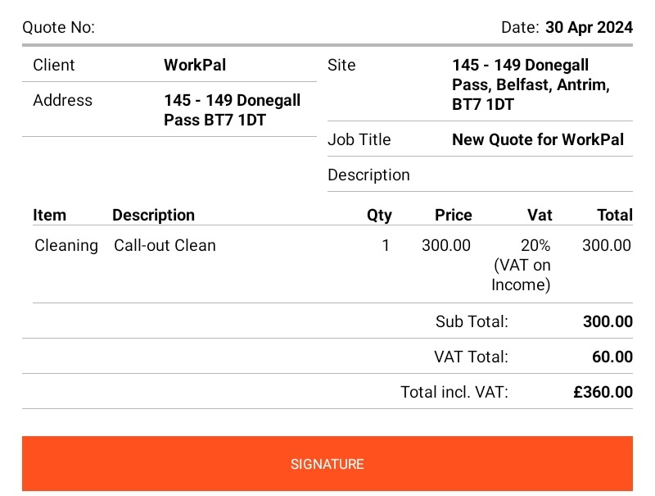Click the 20% VAT on Income cell
Viewport: 655px width, 496px height.
(521, 265)
